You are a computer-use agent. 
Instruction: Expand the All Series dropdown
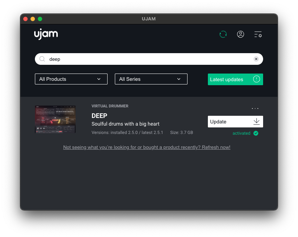(151, 79)
